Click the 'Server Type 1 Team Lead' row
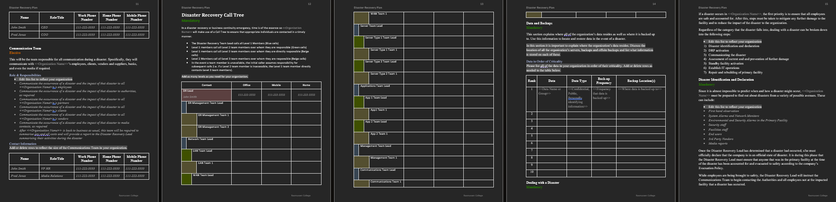The width and height of the screenshot is (836, 202). pyautogui.click(x=423, y=42)
